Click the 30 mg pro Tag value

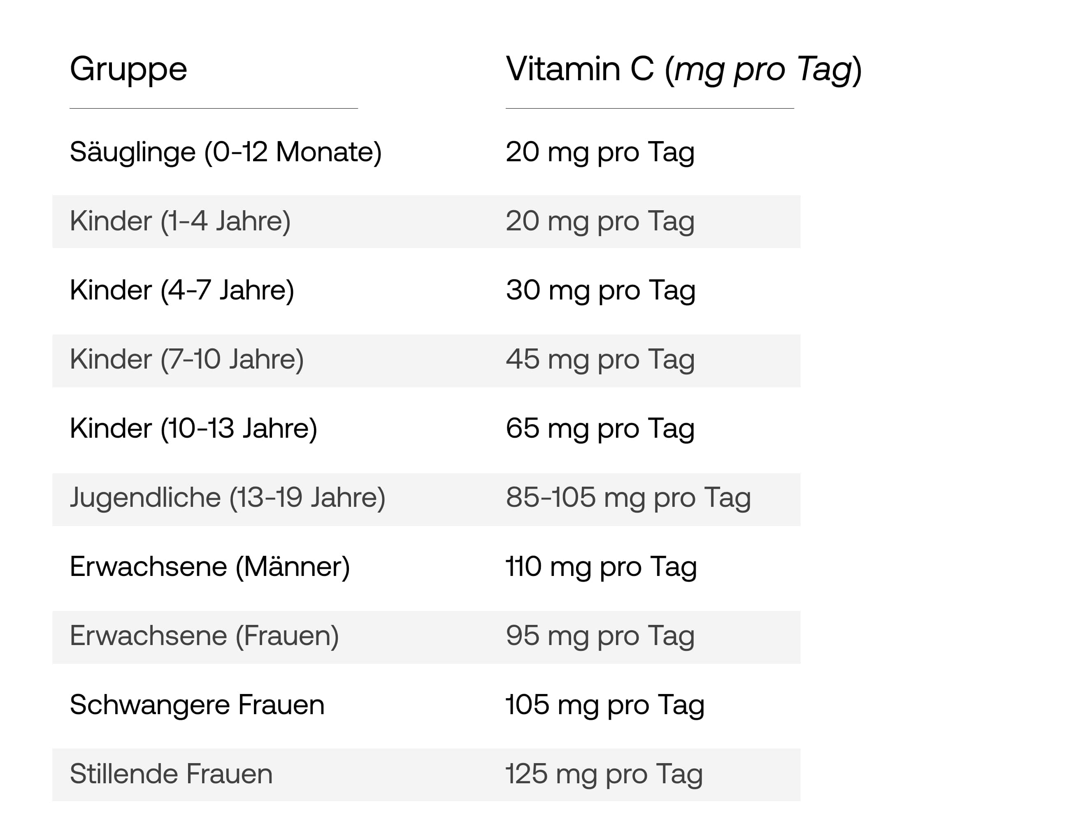601,290
